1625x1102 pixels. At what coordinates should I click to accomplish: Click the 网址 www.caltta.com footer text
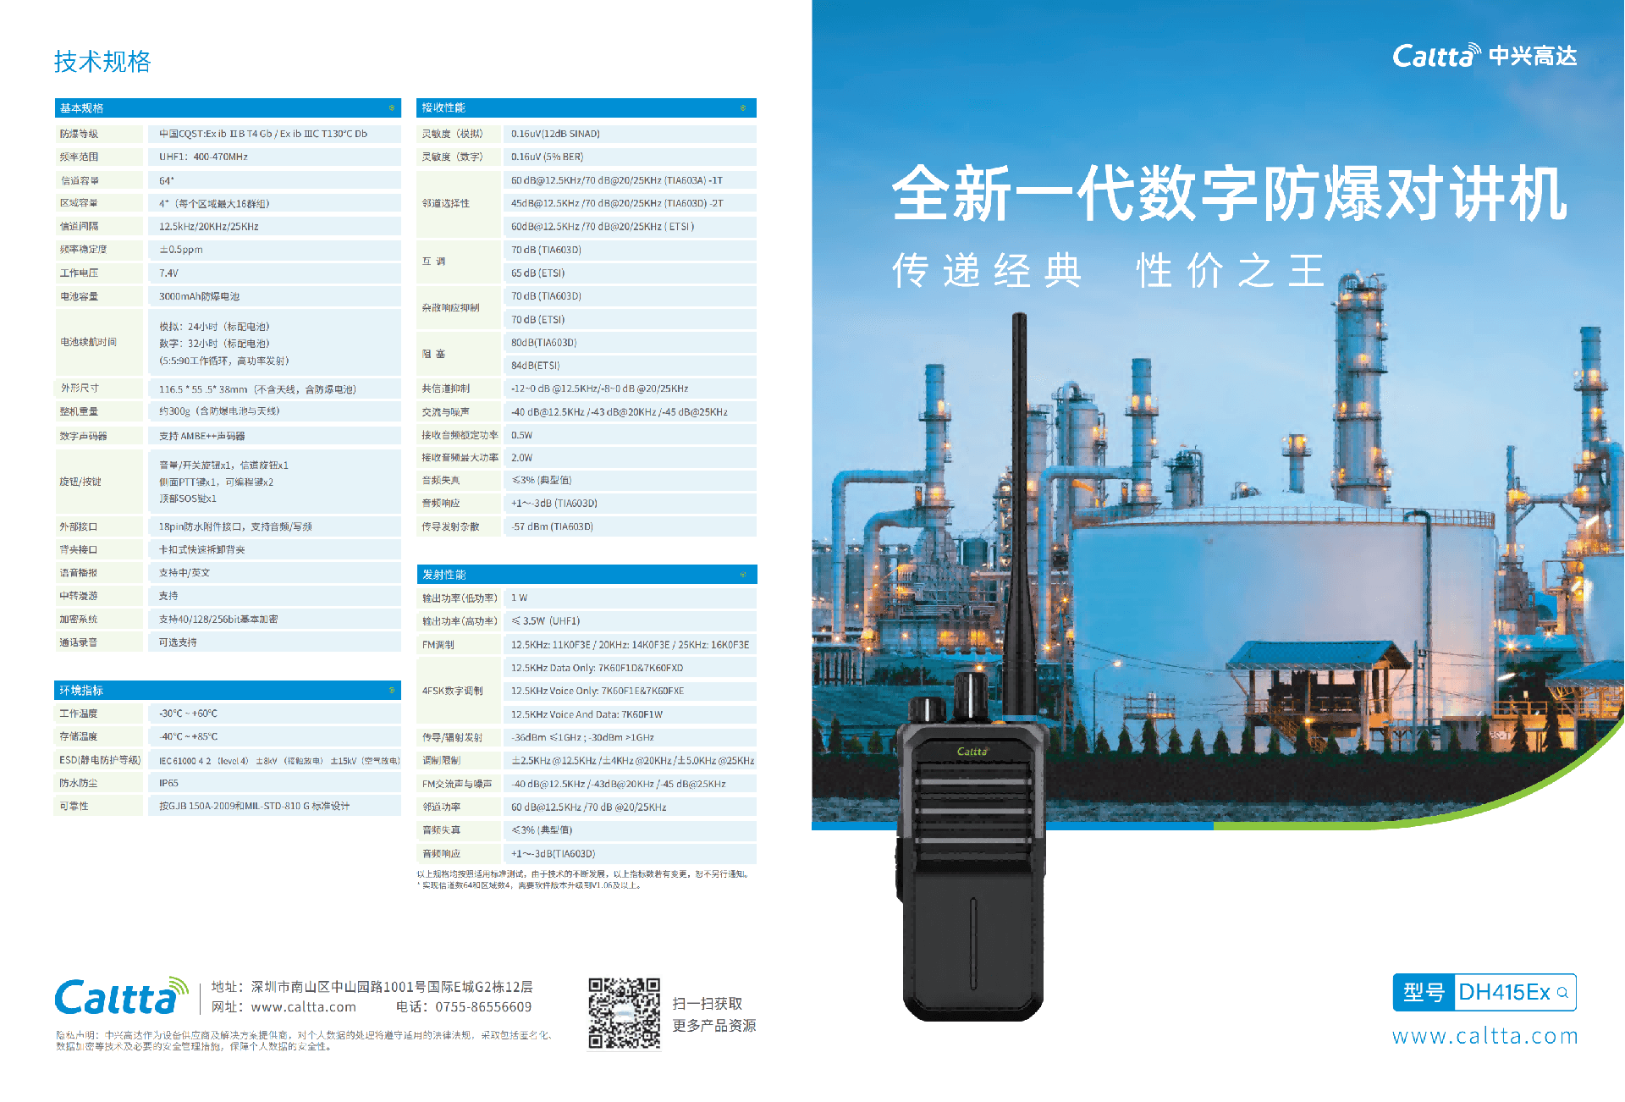(284, 1007)
